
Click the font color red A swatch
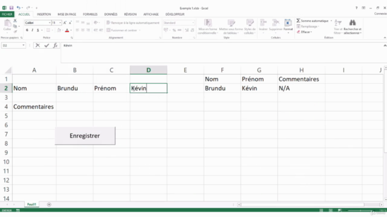67,30
